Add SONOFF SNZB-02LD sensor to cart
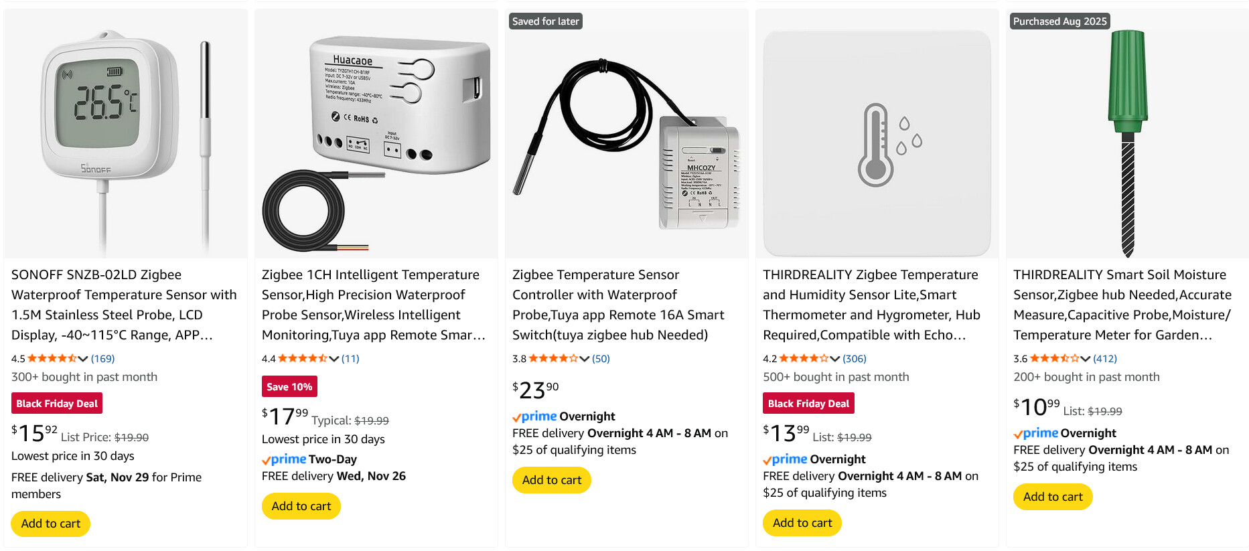The width and height of the screenshot is (1249, 551). [51, 524]
